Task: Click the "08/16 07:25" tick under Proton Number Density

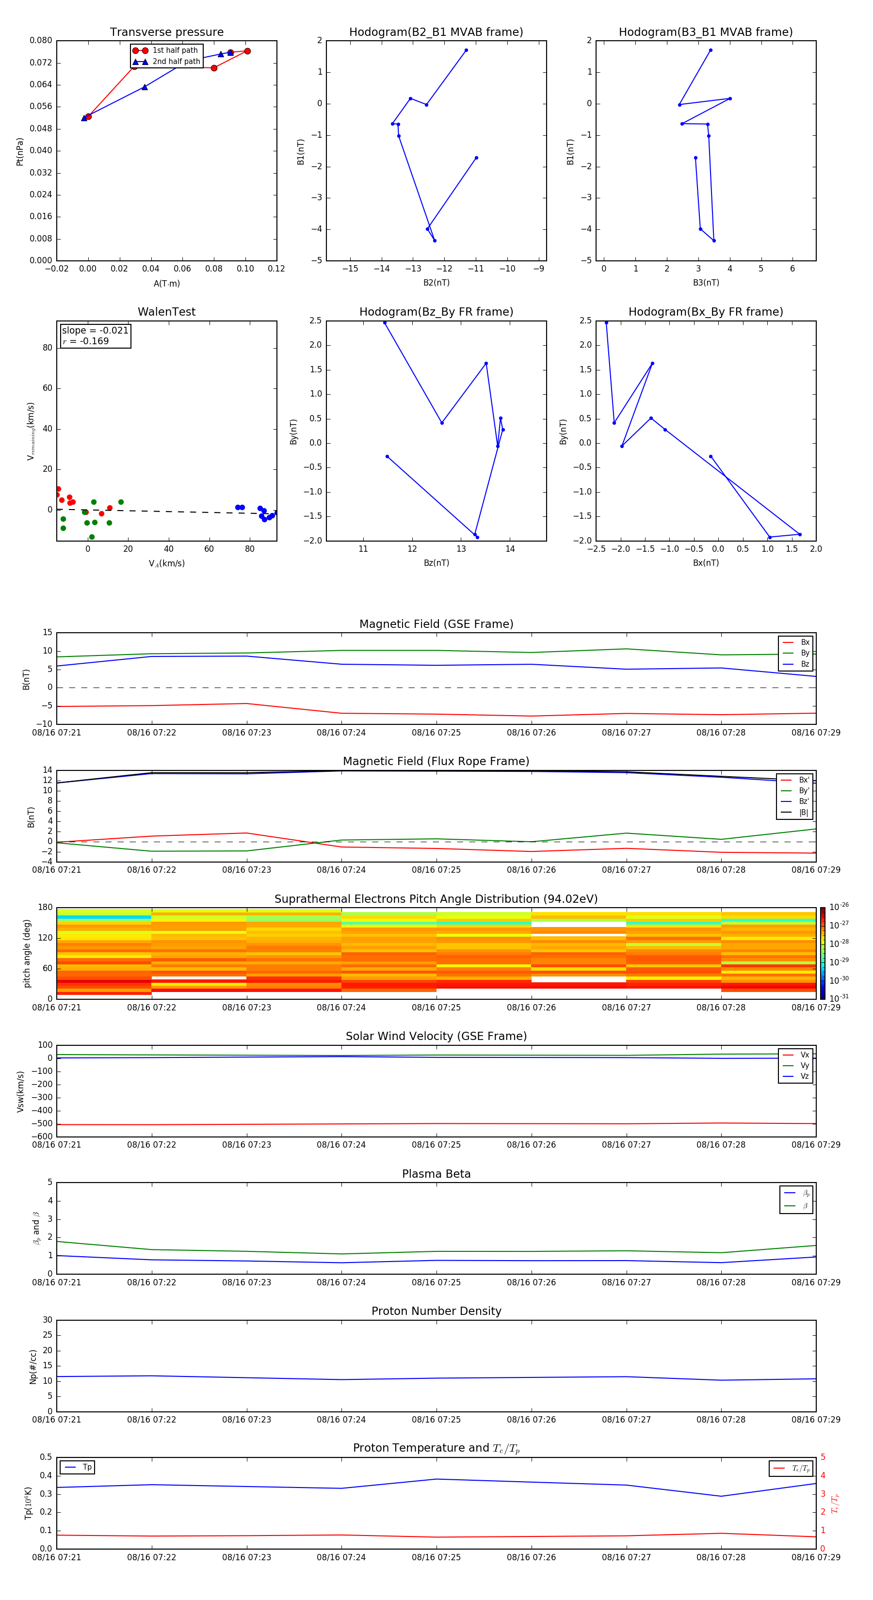Action: (x=436, y=1419)
